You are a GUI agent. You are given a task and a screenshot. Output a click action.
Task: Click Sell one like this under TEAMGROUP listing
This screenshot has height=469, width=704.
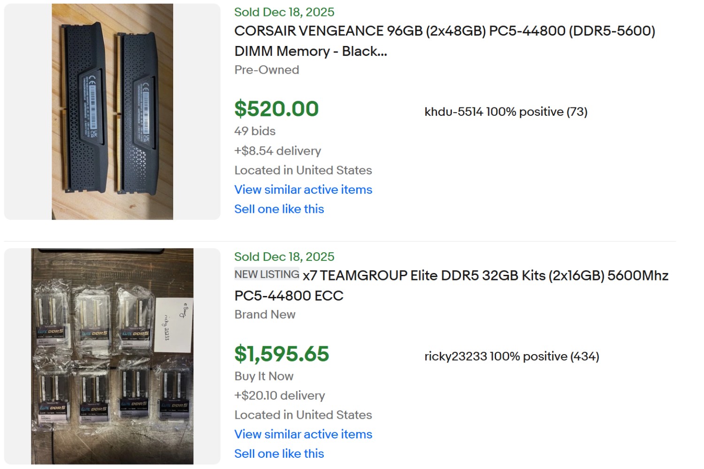(279, 454)
